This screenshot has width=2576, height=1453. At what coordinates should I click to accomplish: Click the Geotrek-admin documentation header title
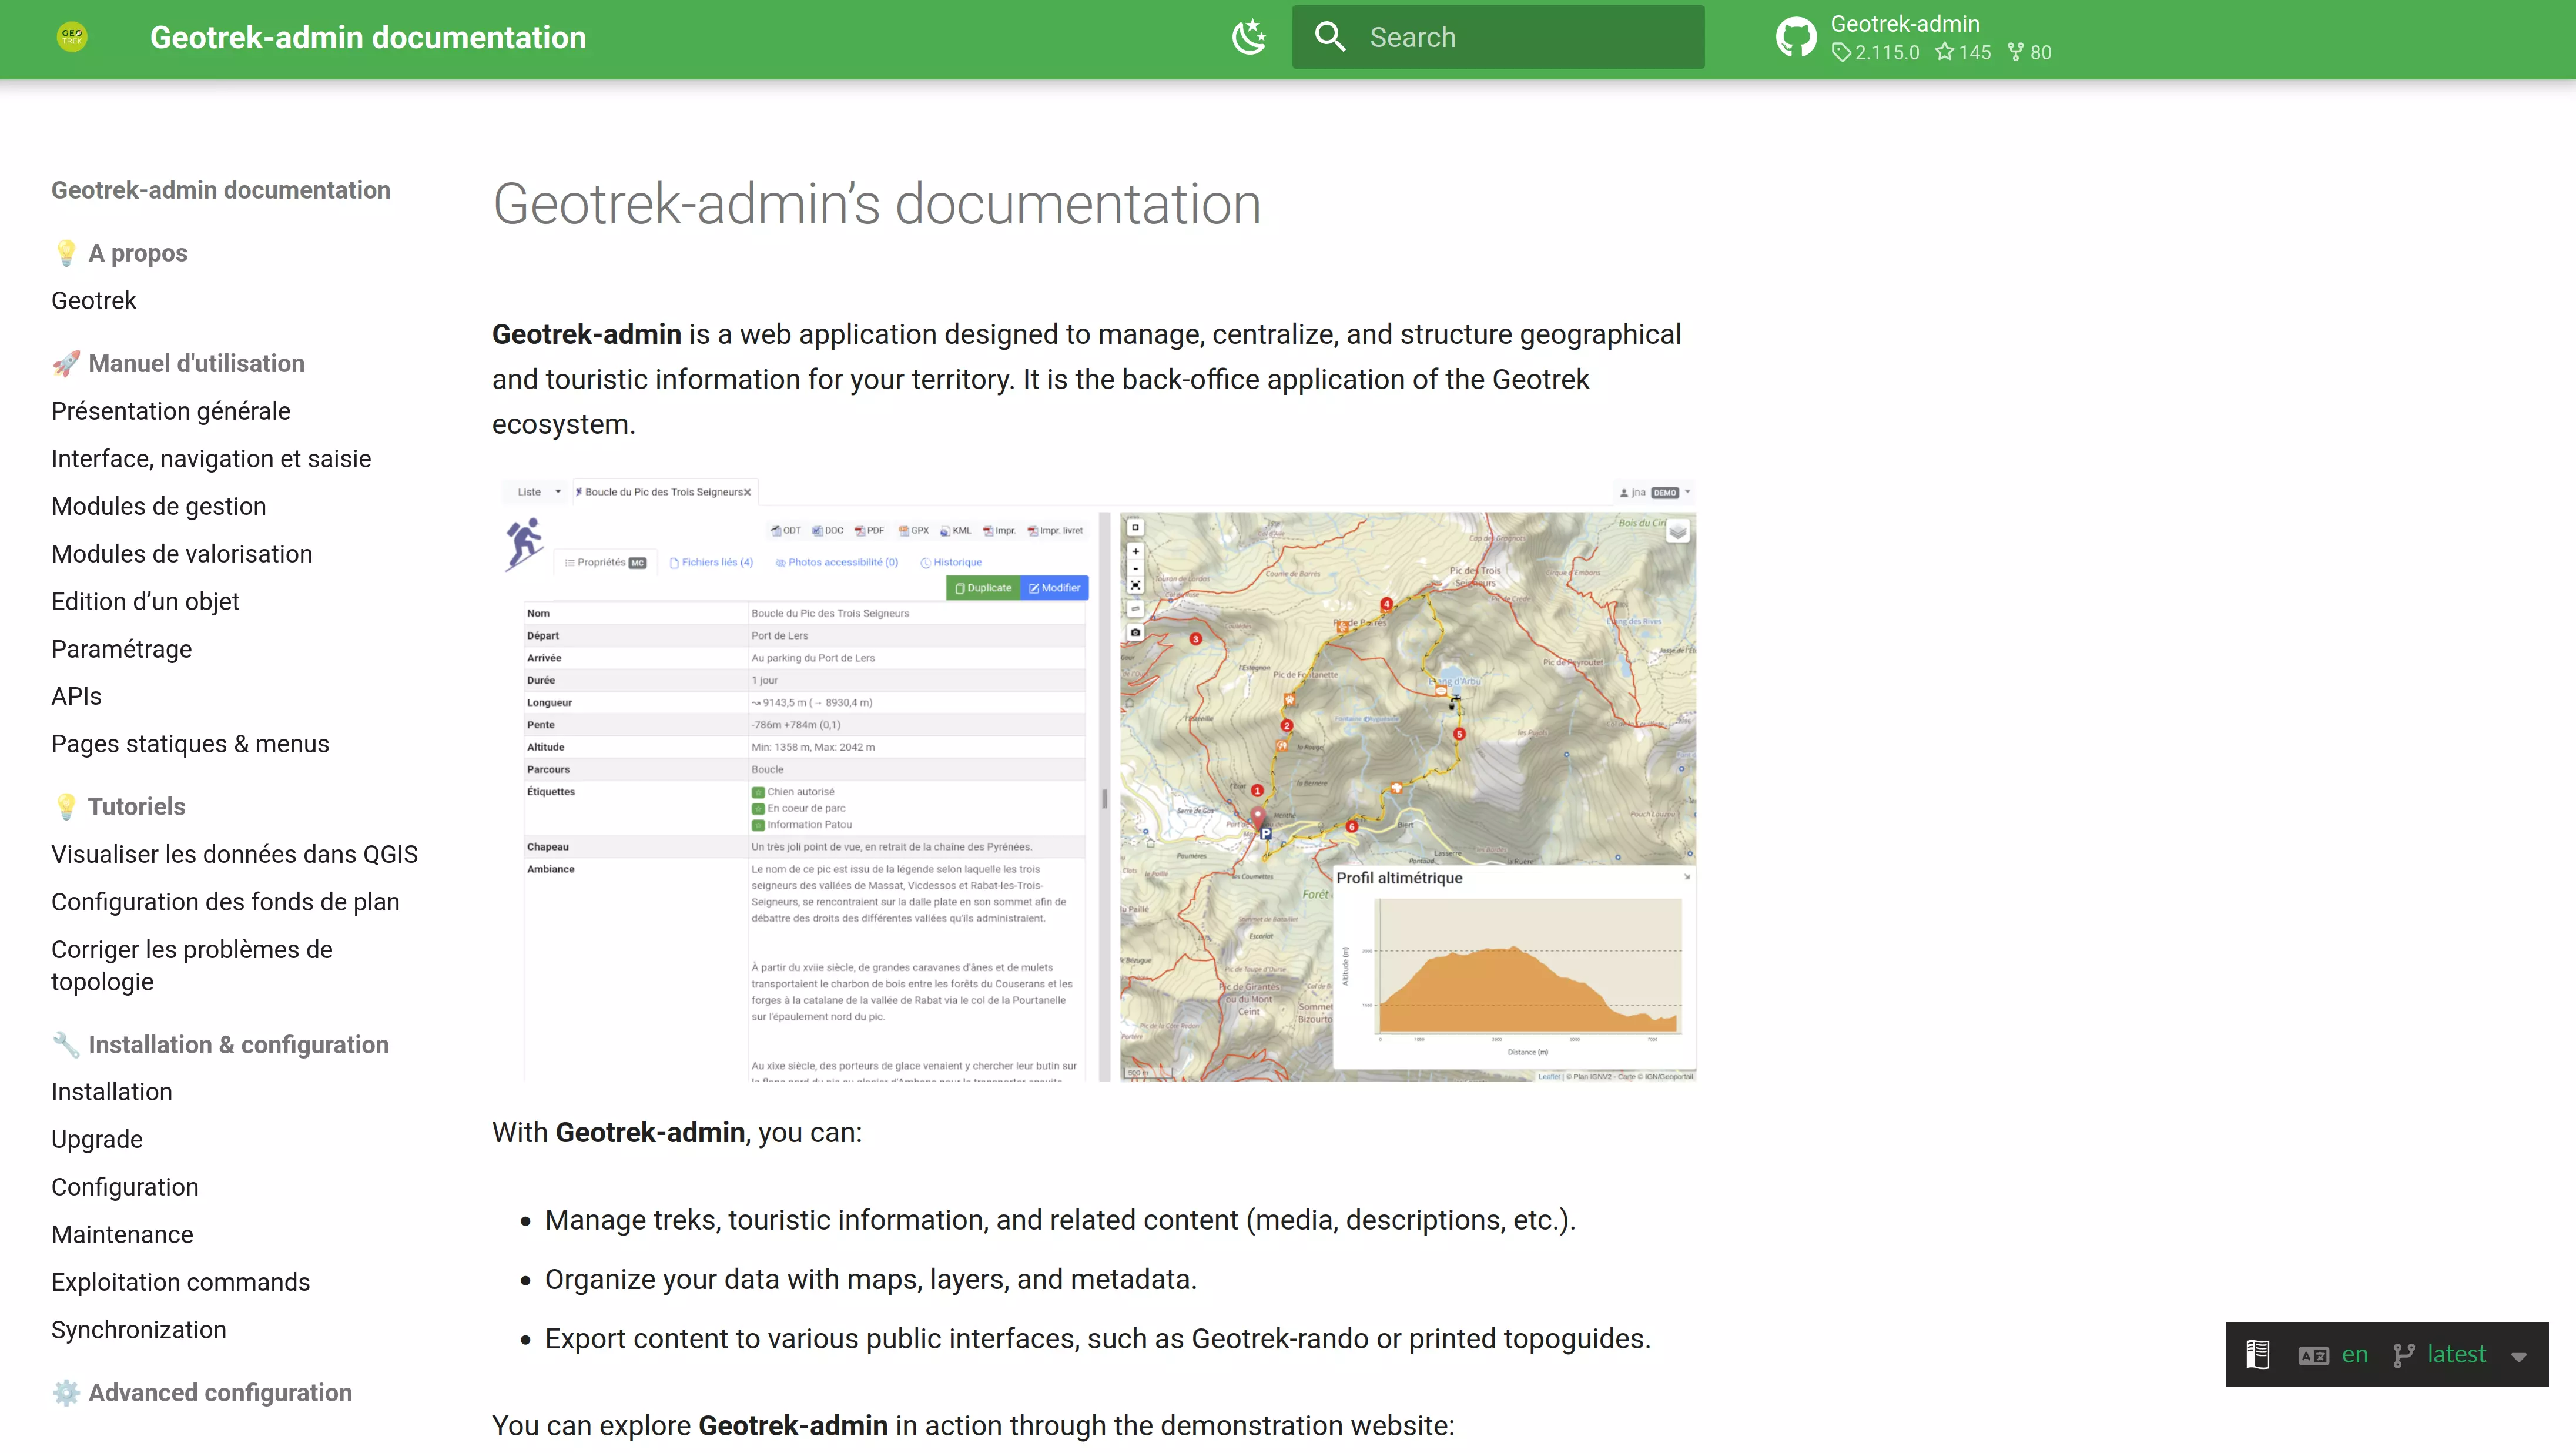pos(368,37)
